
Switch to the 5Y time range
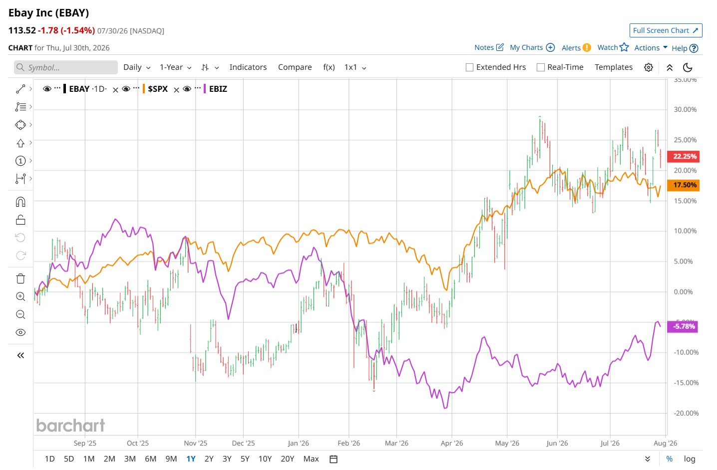[x=245, y=459]
